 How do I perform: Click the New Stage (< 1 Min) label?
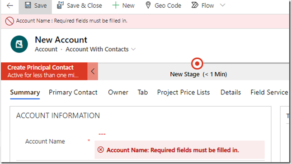198,75
